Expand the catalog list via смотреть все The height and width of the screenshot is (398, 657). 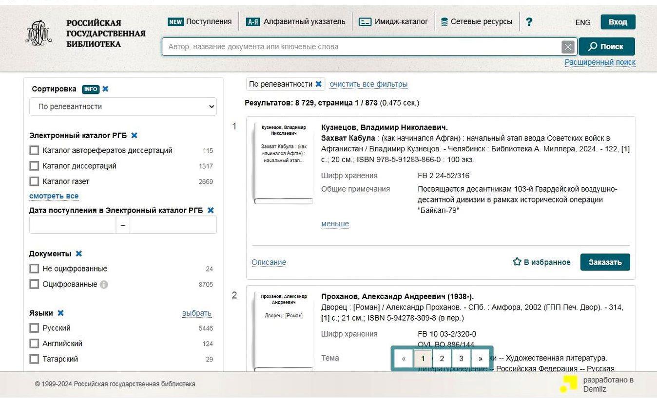pyautogui.click(x=54, y=196)
